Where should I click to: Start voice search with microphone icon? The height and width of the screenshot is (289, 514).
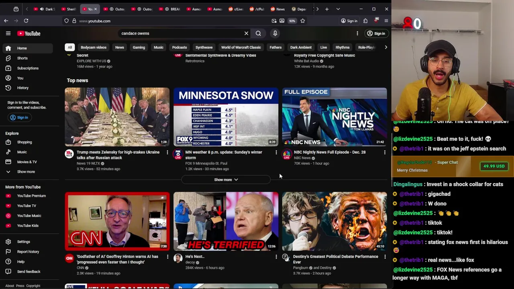click(275, 33)
